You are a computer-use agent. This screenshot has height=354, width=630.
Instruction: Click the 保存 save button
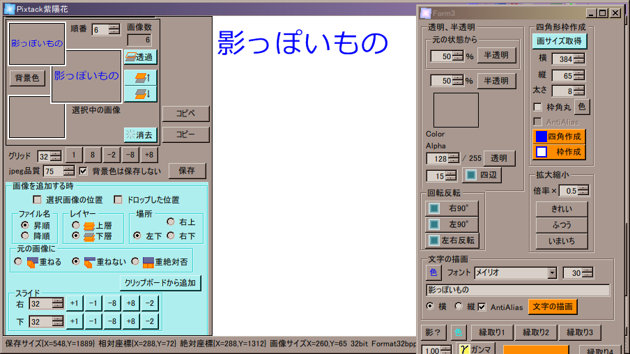[x=187, y=171]
